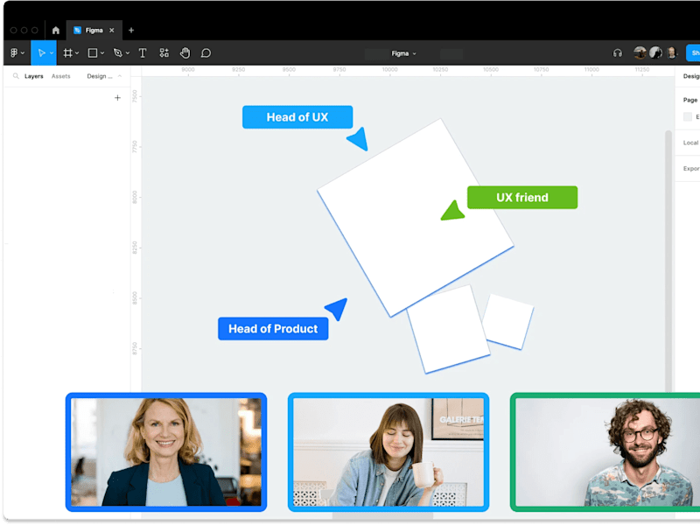Open the shape tools dropdown chevron

click(x=102, y=53)
